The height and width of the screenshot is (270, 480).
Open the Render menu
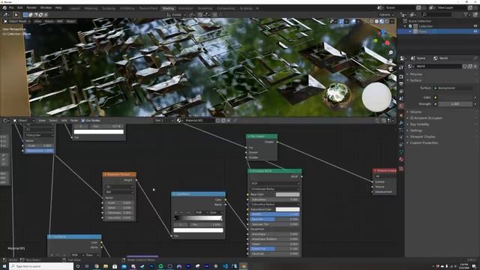[x=31, y=7]
